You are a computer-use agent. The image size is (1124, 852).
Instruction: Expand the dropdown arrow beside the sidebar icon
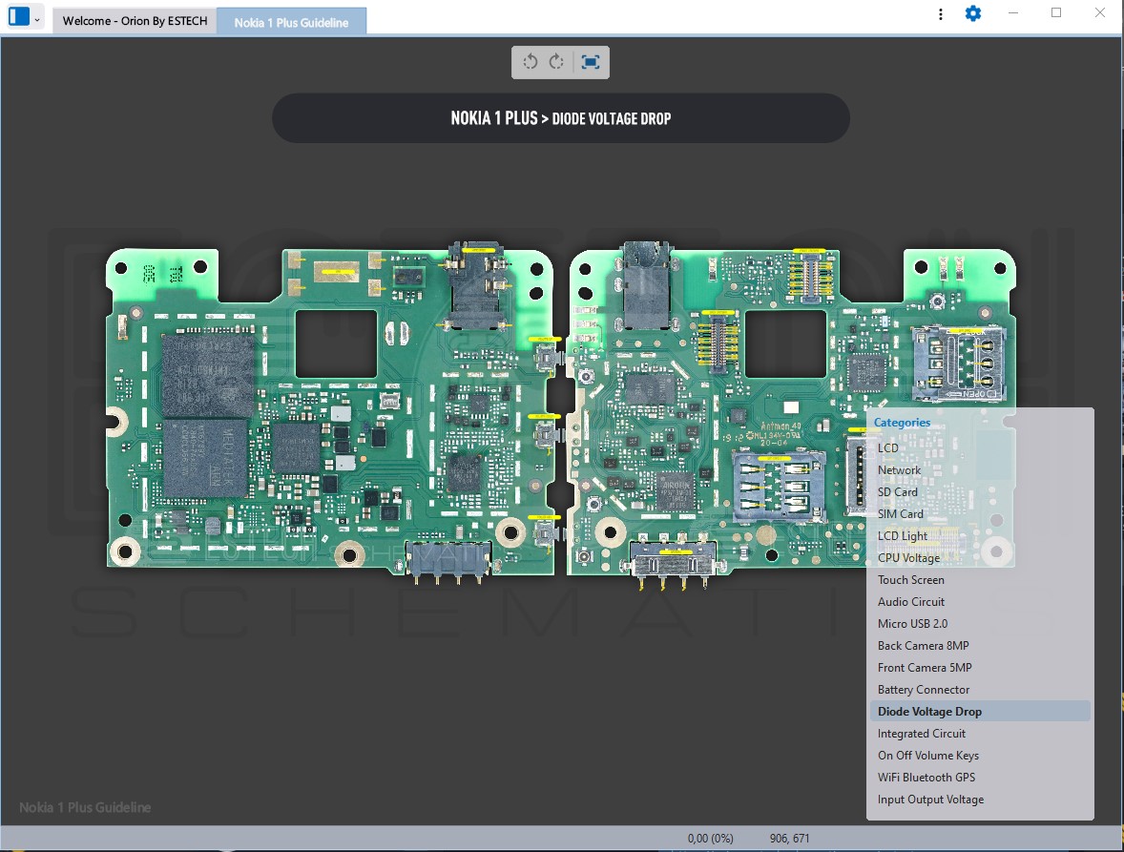37,19
